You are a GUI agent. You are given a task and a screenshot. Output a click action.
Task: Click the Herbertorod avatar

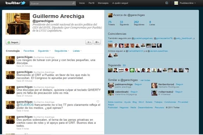coord(154,86)
